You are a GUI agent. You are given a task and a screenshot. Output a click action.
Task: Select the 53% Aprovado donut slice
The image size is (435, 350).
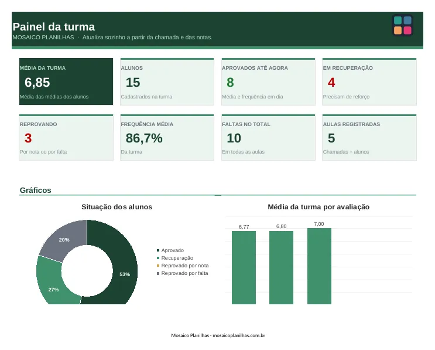point(124,267)
